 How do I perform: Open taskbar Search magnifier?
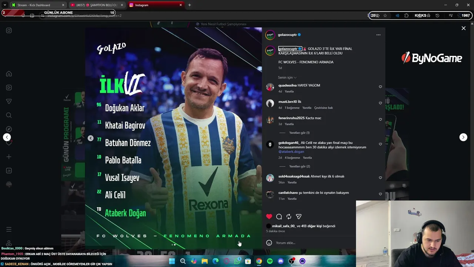coord(183,261)
